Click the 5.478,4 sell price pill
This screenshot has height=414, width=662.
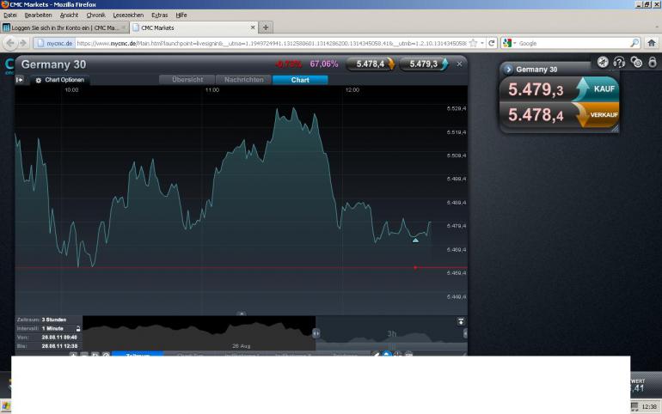(x=371, y=64)
